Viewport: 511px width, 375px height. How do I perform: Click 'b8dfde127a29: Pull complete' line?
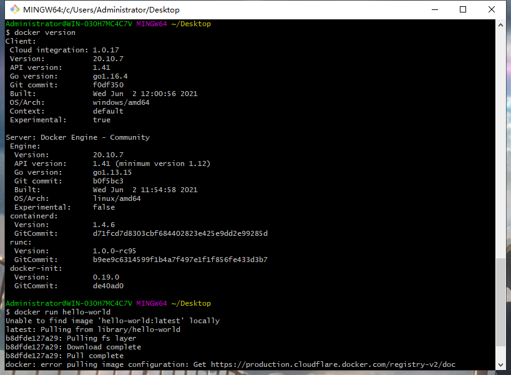[65, 356]
